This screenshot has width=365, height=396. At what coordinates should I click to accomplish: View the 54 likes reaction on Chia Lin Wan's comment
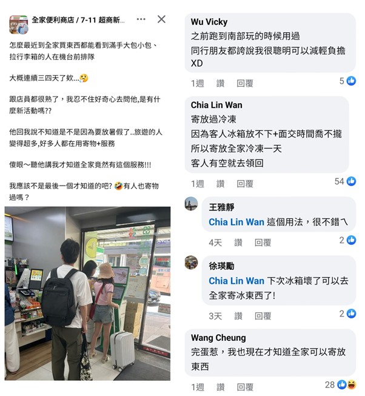345,181
